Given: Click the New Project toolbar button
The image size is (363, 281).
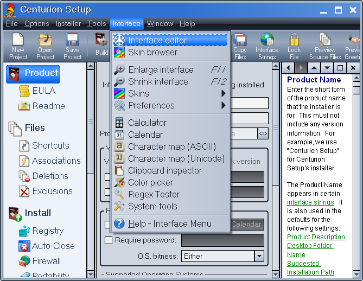Looking at the screenshot, I should 18,46.
